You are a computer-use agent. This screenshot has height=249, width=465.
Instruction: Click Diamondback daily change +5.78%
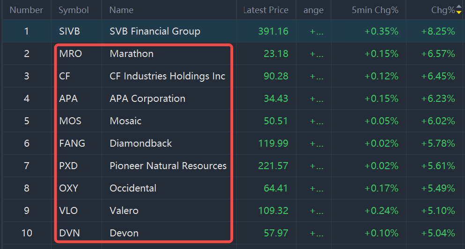pyautogui.click(x=438, y=143)
